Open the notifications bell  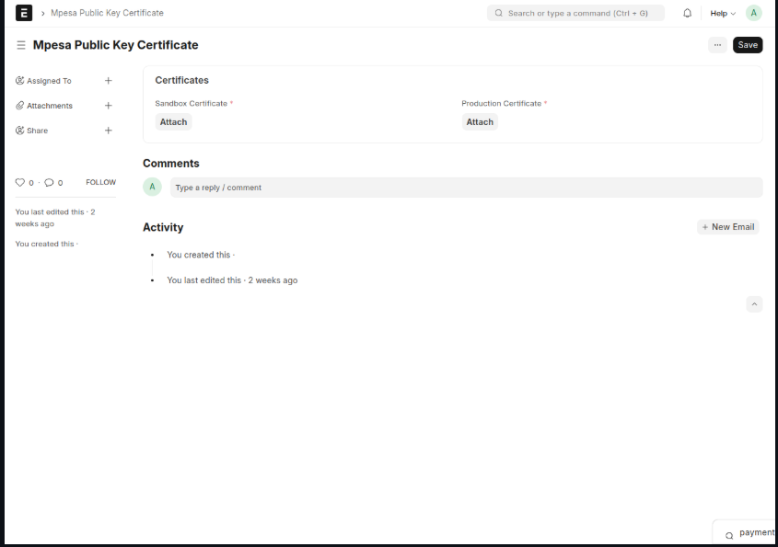pyautogui.click(x=687, y=14)
